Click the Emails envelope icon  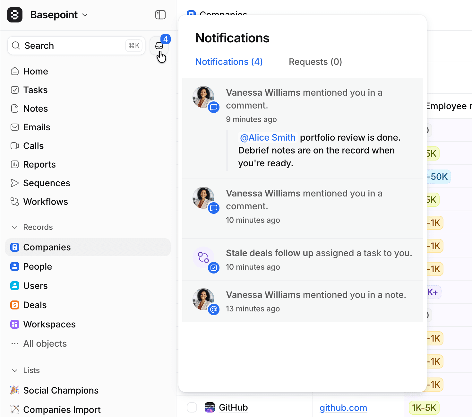click(15, 127)
